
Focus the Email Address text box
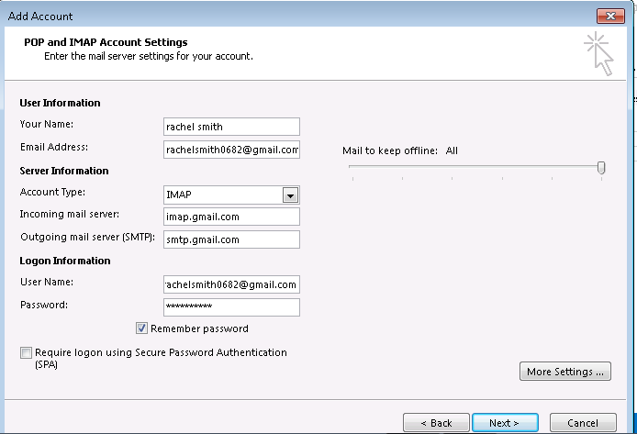231,150
